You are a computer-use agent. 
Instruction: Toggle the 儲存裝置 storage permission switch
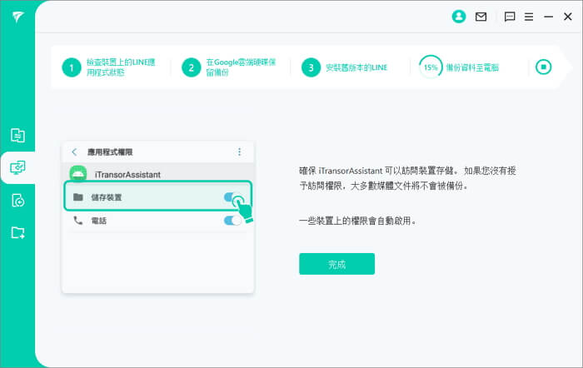[233, 197]
